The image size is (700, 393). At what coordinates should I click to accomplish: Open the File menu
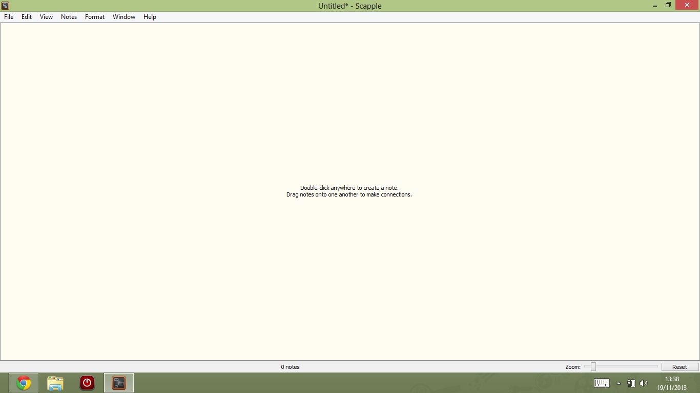click(9, 17)
